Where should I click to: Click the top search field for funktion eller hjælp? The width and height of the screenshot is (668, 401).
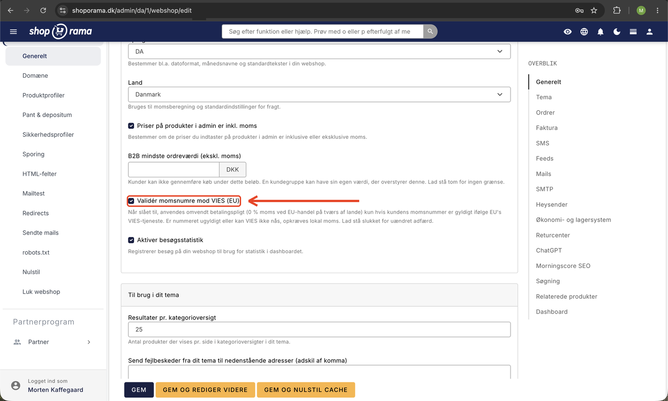(x=323, y=31)
